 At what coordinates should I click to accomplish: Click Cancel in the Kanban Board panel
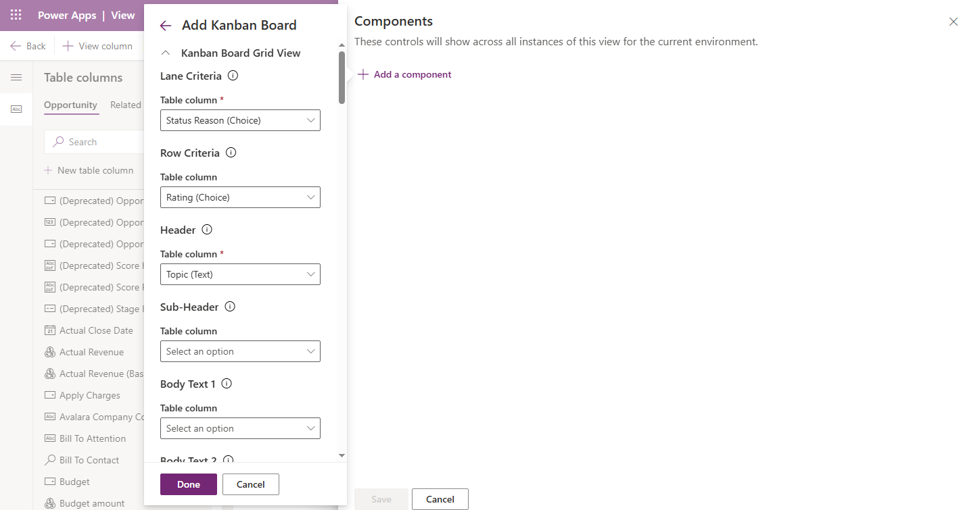(250, 484)
